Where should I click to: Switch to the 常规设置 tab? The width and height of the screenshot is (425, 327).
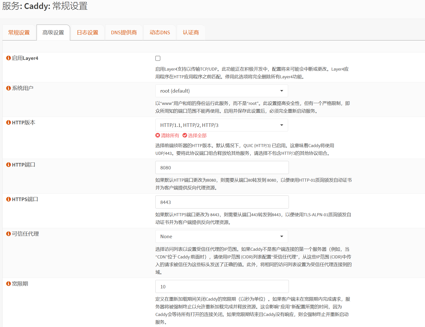pyautogui.click(x=19, y=32)
